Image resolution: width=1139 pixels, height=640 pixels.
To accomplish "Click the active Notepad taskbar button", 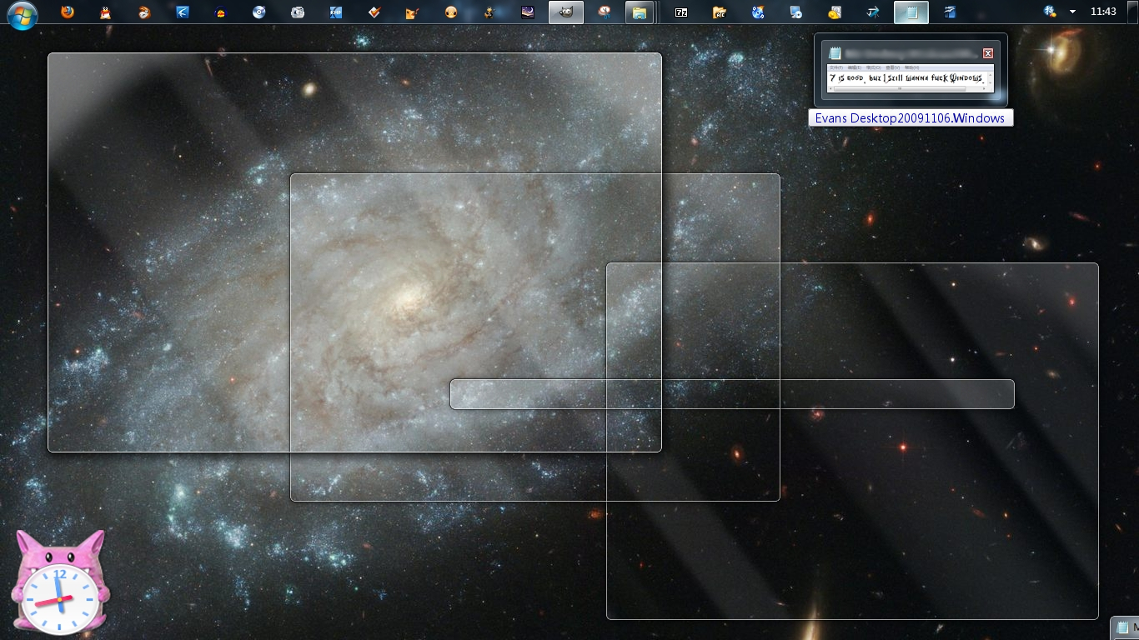I will [x=911, y=12].
